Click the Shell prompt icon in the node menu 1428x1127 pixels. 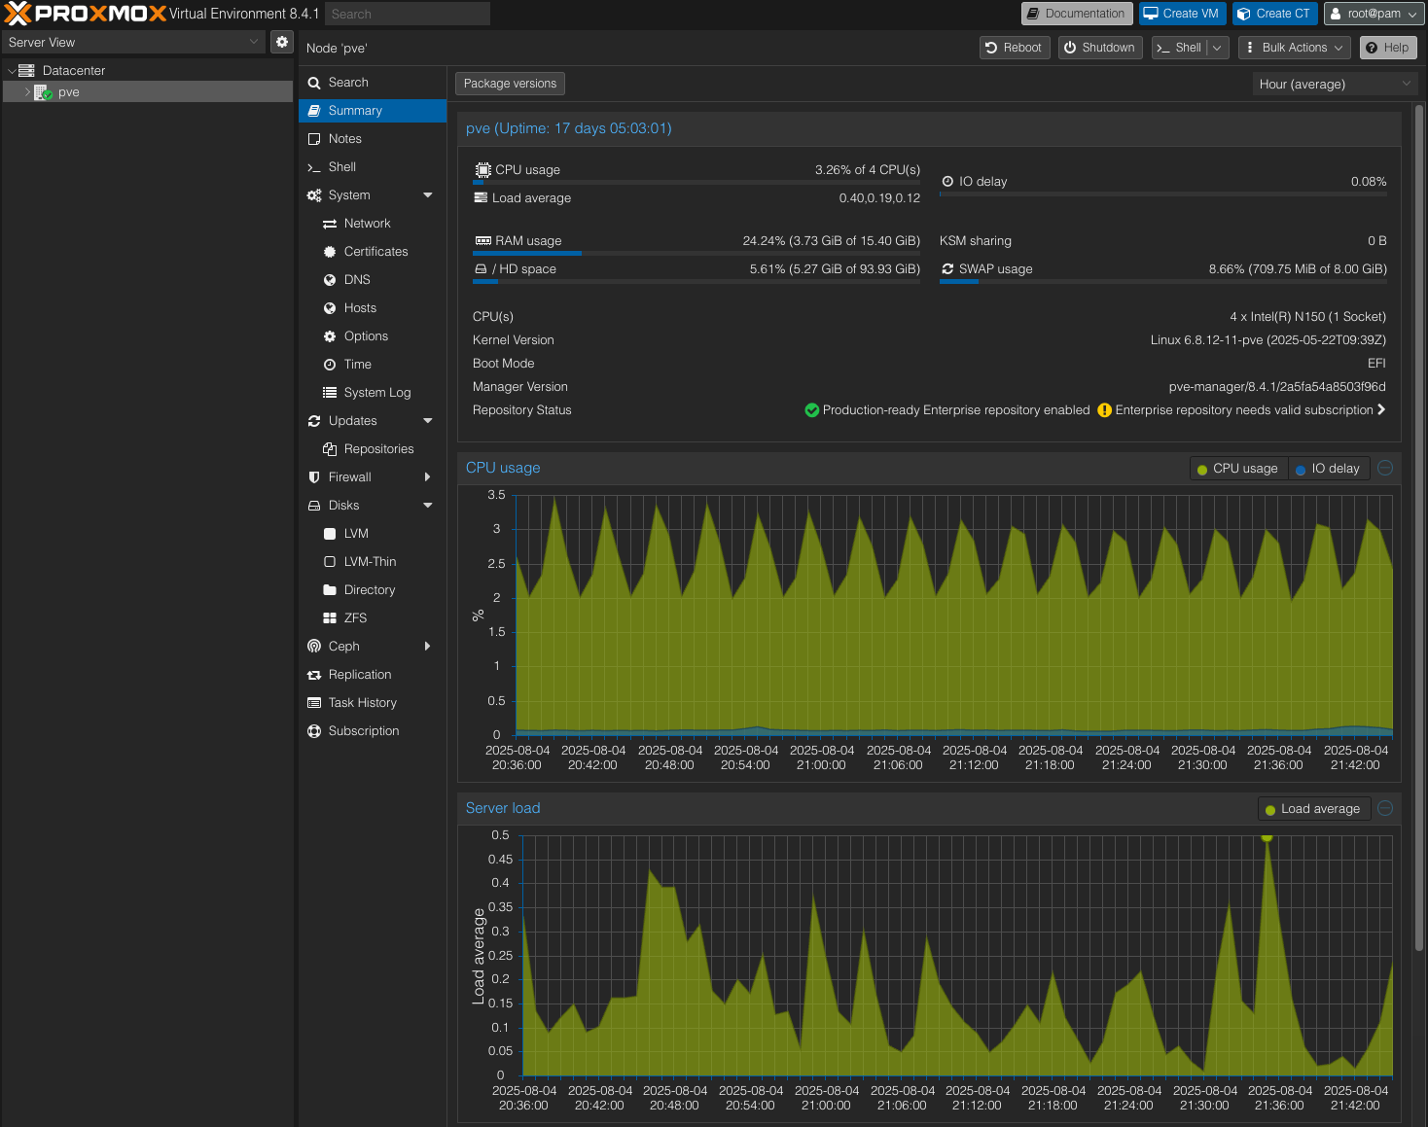click(x=314, y=167)
